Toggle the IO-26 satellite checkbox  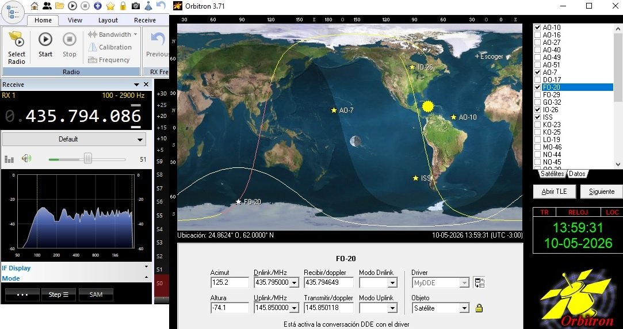point(538,110)
